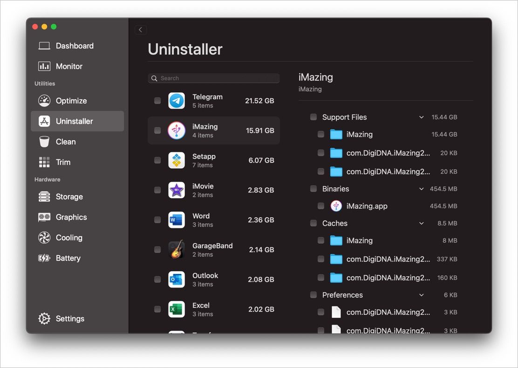The width and height of the screenshot is (518, 368).
Task: Click the Graphics card icon
Action: 44,217
